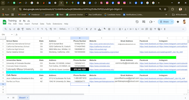189x100 pixels.
Task: Open the Data menu
Action: tap(42, 24)
